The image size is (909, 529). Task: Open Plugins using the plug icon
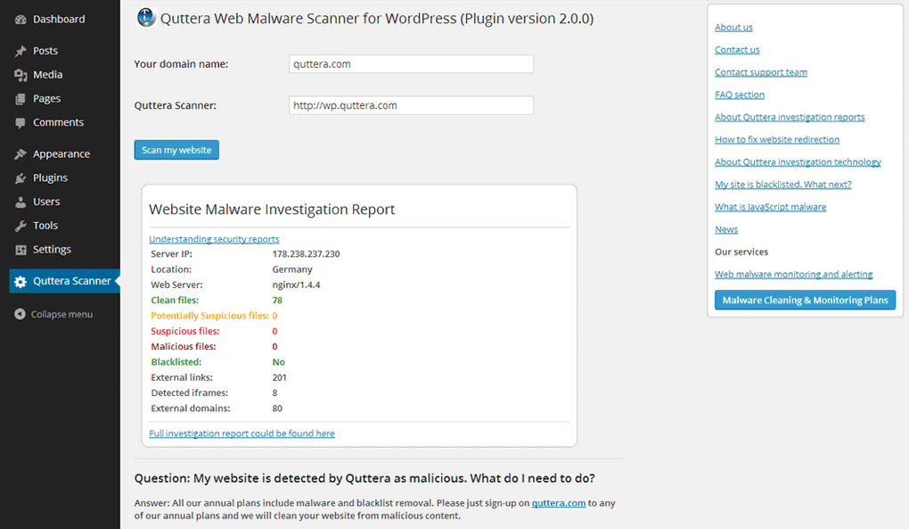pyautogui.click(x=20, y=178)
